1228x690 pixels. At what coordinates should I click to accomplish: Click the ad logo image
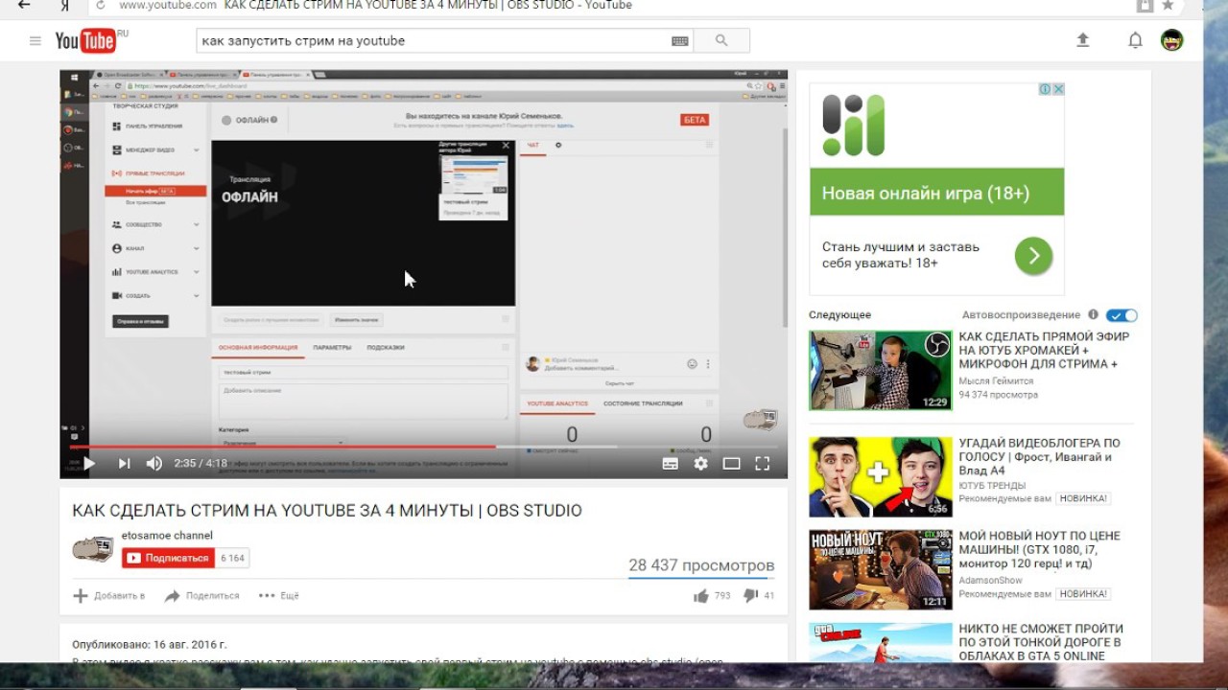853,125
